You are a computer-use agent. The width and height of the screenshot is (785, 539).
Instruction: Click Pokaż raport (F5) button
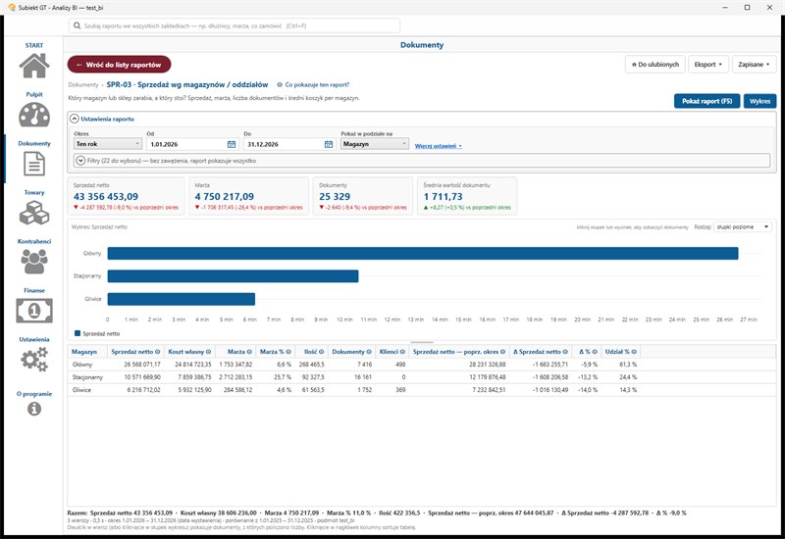(x=706, y=101)
